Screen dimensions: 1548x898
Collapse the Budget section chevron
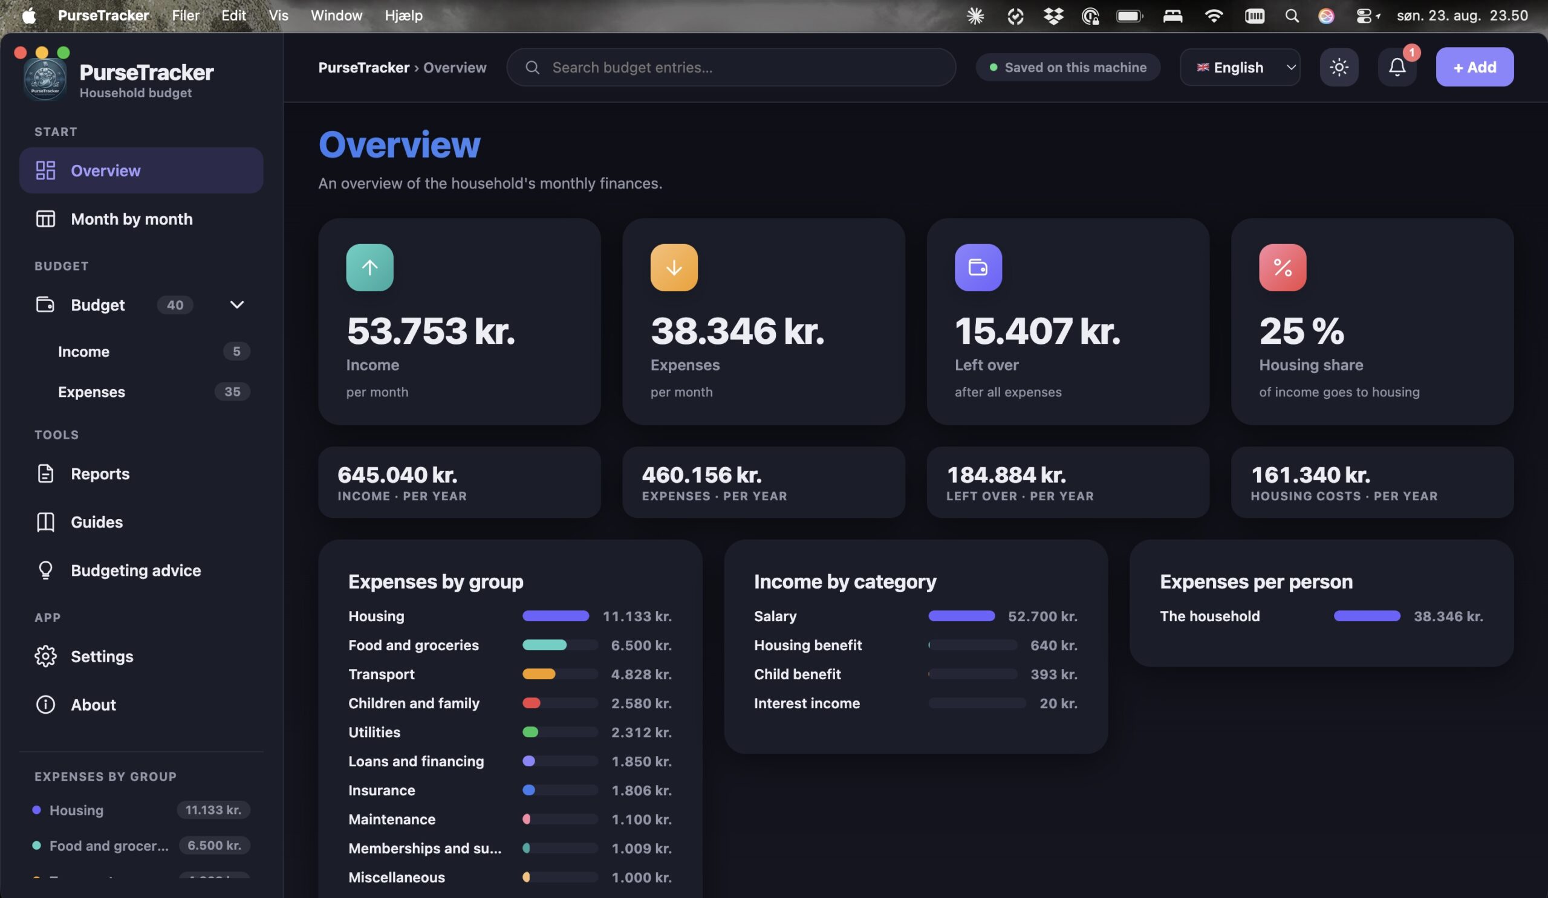(x=236, y=305)
